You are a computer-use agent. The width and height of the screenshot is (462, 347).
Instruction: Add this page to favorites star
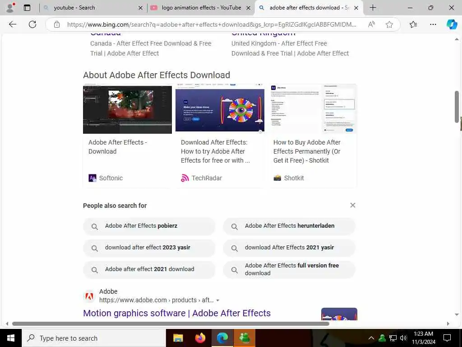click(389, 24)
